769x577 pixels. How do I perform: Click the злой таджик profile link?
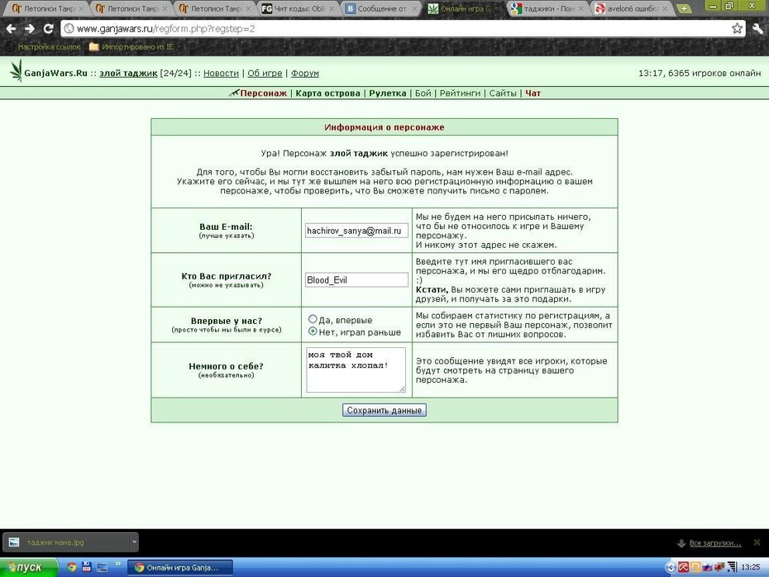tap(128, 73)
